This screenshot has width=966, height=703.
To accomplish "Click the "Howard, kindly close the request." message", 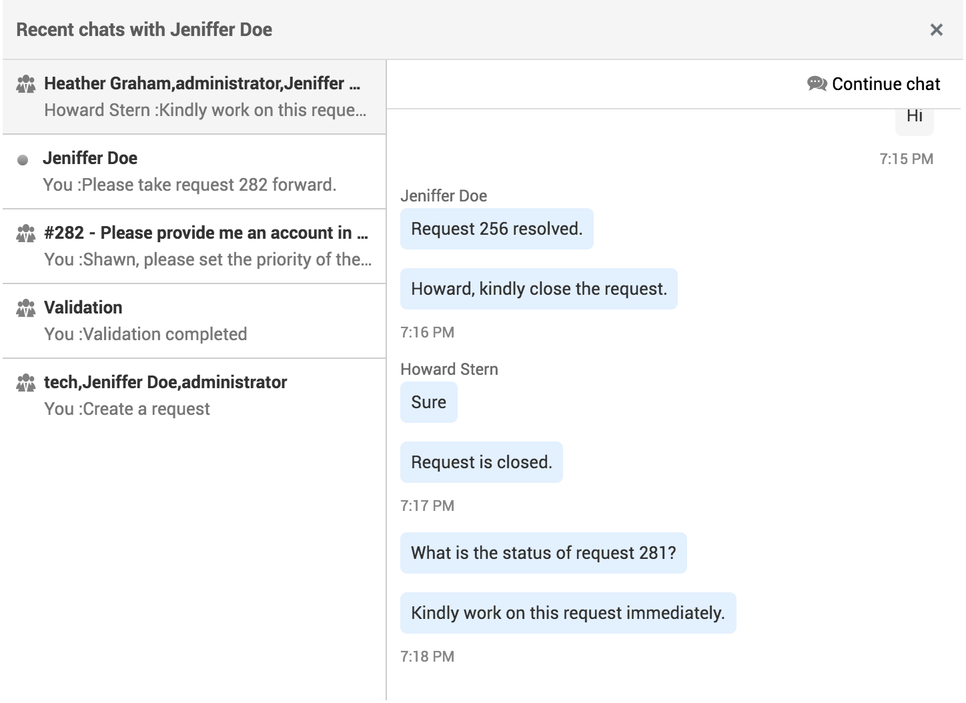I will [x=538, y=289].
